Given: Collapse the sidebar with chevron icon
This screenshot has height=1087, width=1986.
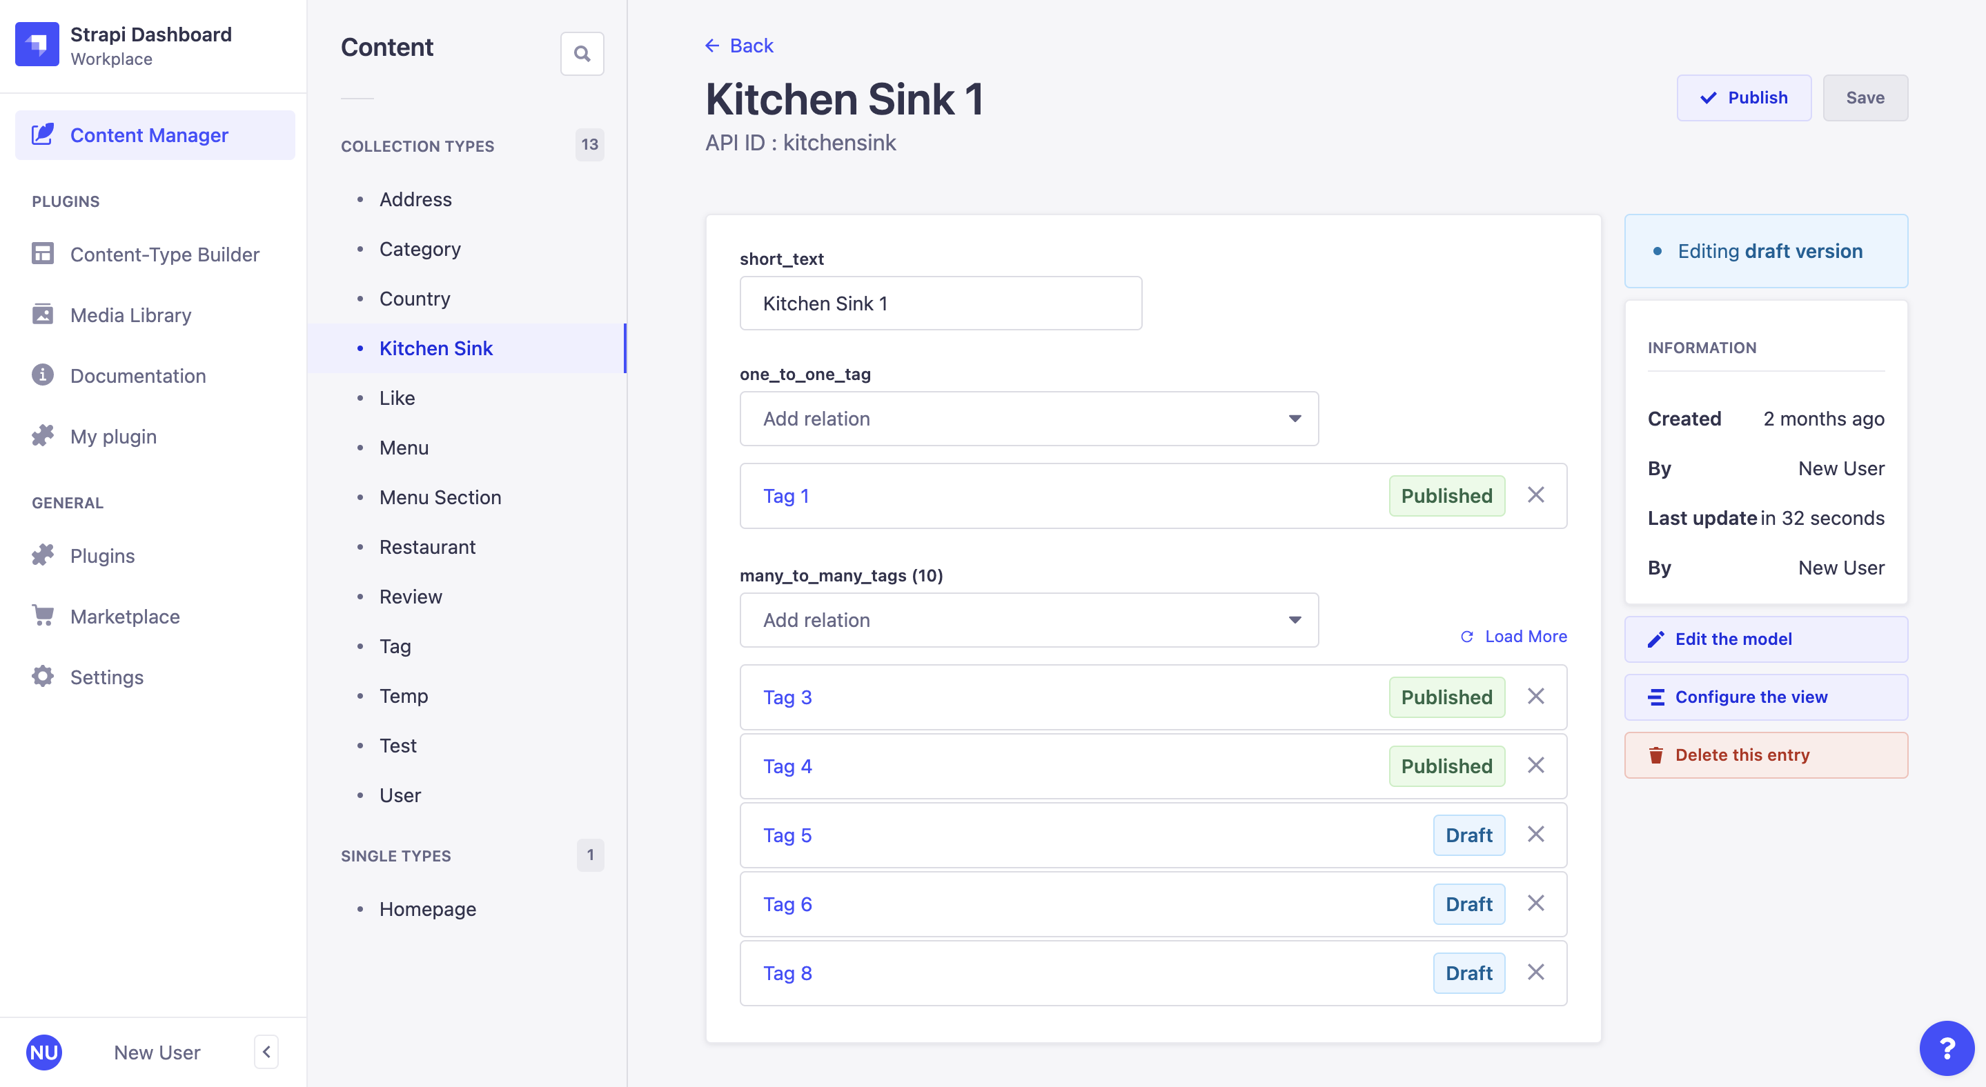Looking at the screenshot, I should [266, 1052].
